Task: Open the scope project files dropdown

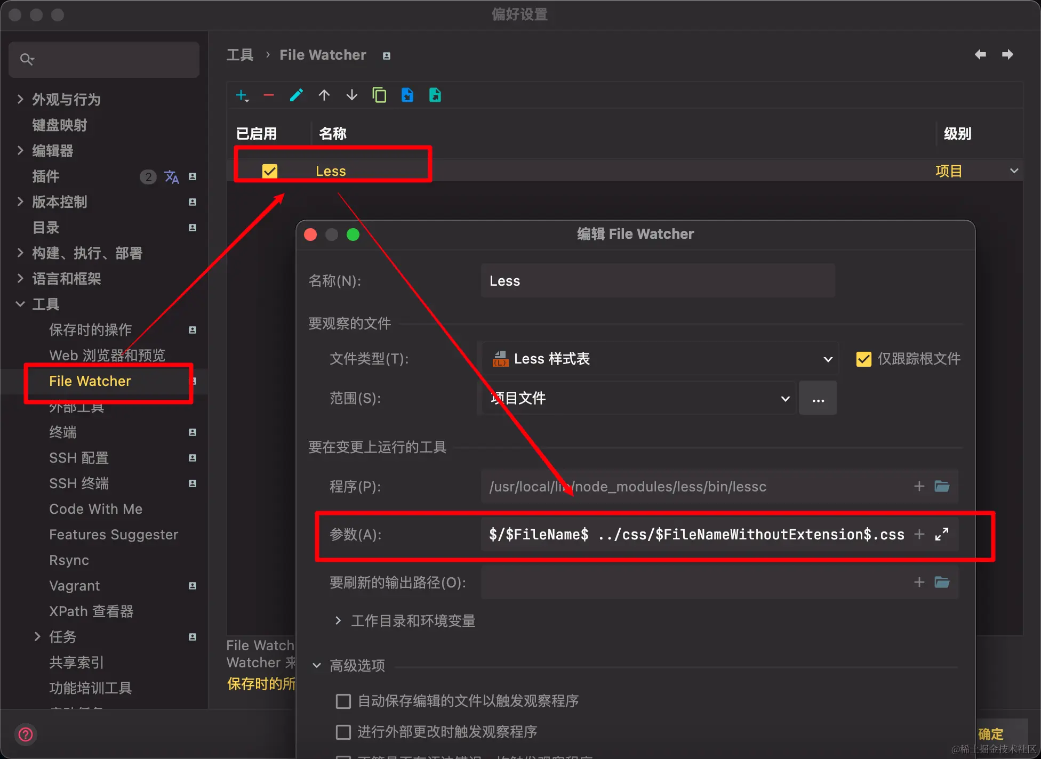Action: click(638, 398)
